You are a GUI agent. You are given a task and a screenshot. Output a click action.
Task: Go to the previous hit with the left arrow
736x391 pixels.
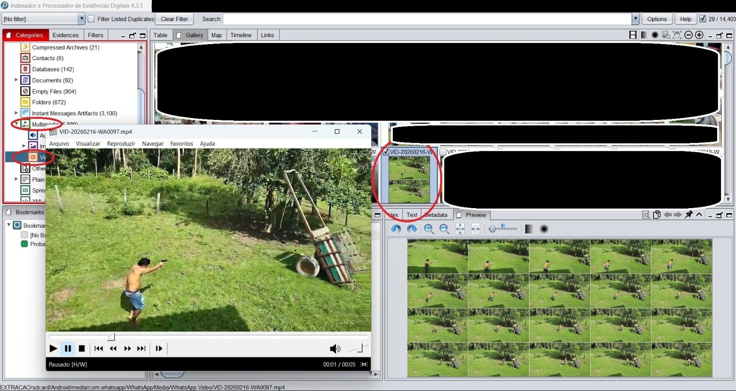pos(668,215)
